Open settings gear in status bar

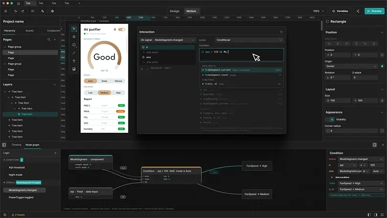[5, 215]
